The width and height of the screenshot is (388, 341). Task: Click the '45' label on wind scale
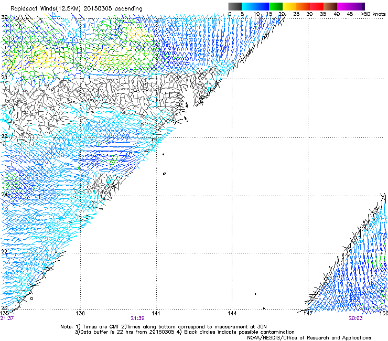350,14
